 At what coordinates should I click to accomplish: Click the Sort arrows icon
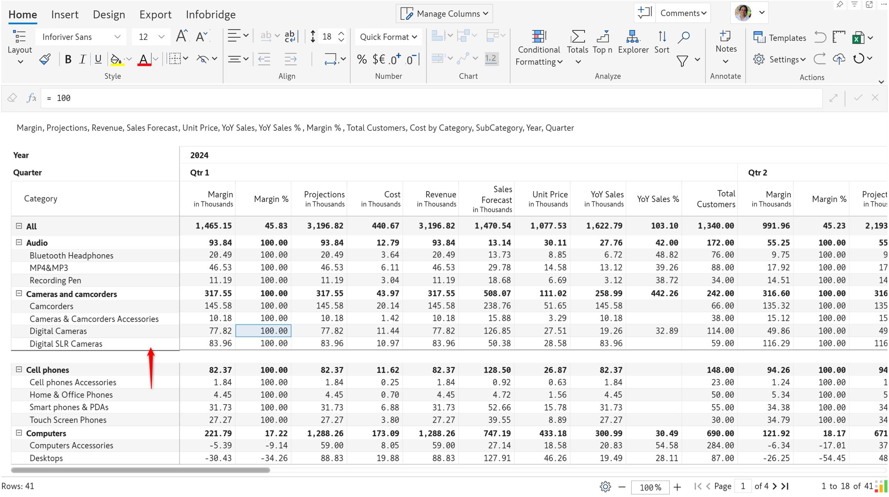click(662, 37)
